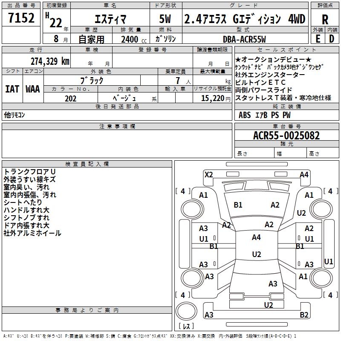Select the [レス] spare tire label
Image resolution: width=341 pixels, height=341 pixels.
pyautogui.click(x=186, y=326)
